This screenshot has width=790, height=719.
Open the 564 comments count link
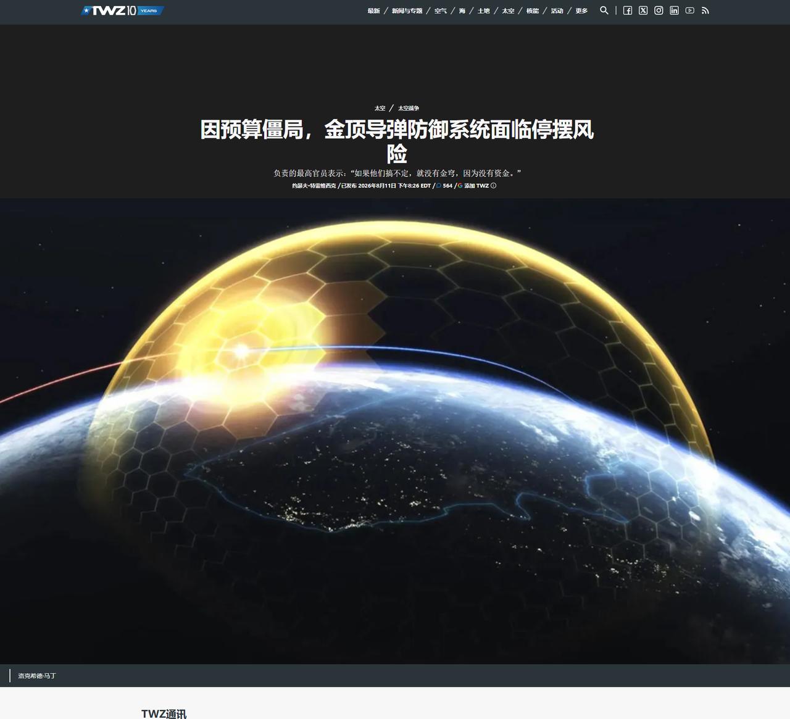[x=447, y=186]
